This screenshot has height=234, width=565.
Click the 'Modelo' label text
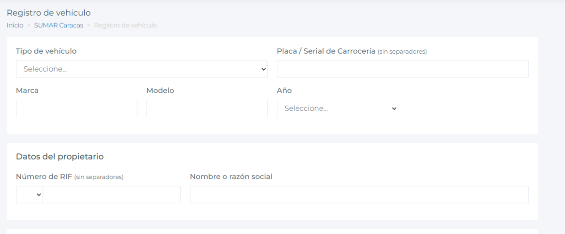160,91
